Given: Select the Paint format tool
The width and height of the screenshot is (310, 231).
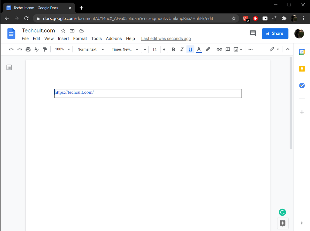Looking at the screenshot, I should pyautogui.click(x=45, y=49).
